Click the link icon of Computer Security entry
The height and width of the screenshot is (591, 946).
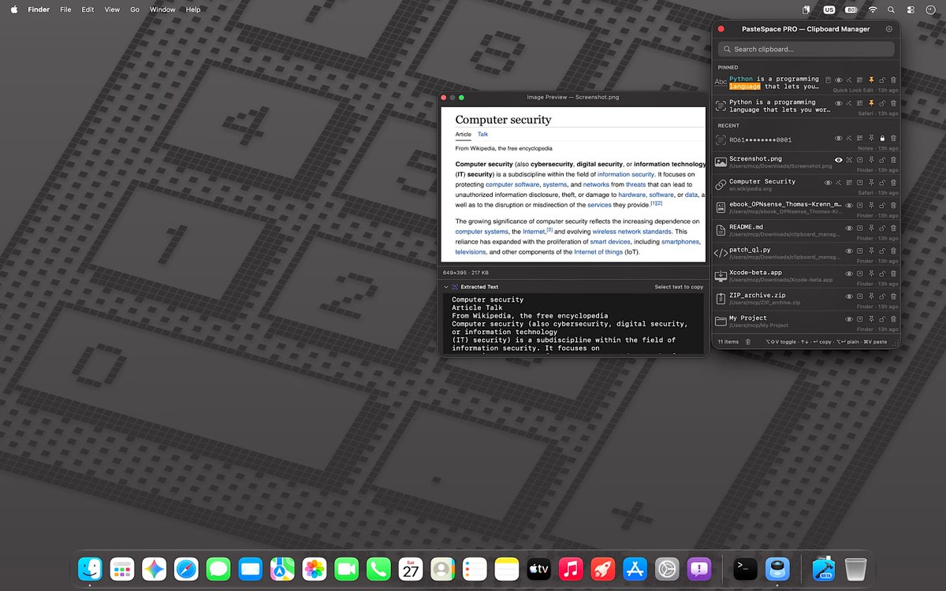(x=721, y=185)
